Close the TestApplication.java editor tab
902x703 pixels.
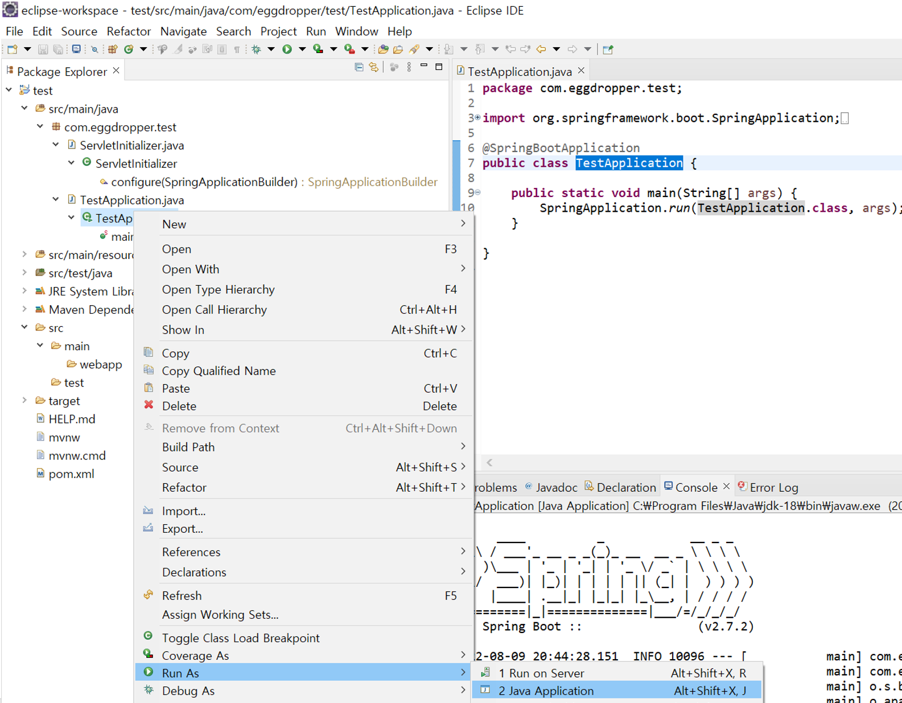[581, 71]
